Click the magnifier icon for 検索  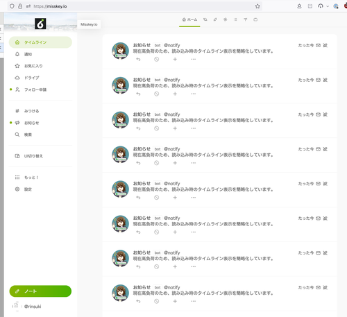click(17, 135)
